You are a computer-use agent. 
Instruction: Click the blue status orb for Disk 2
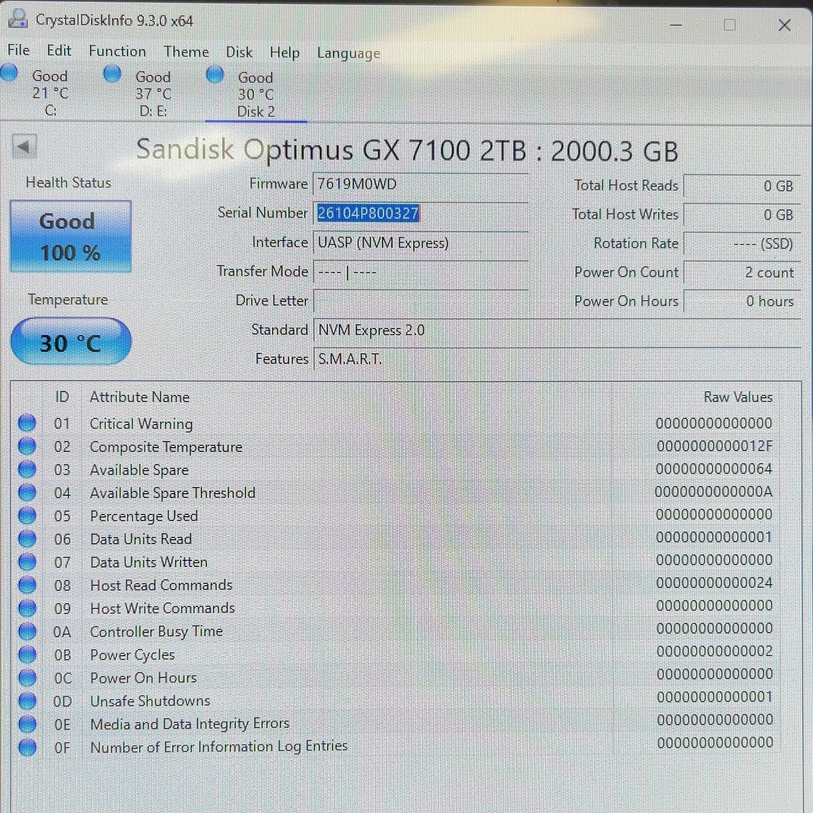[x=215, y=74]
